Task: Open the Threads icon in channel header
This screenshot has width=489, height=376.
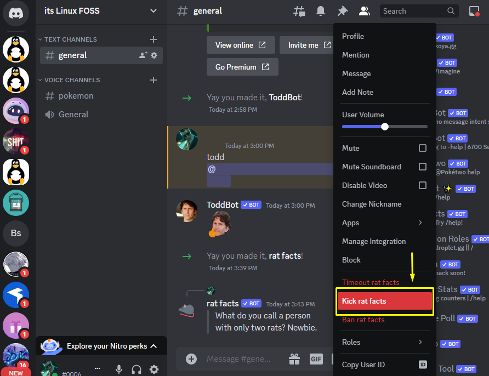Action: [299, 11]
